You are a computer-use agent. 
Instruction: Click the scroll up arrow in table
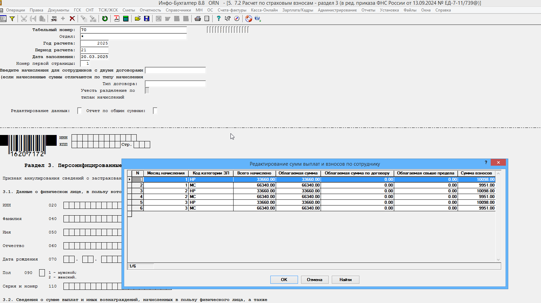point(498,173)
